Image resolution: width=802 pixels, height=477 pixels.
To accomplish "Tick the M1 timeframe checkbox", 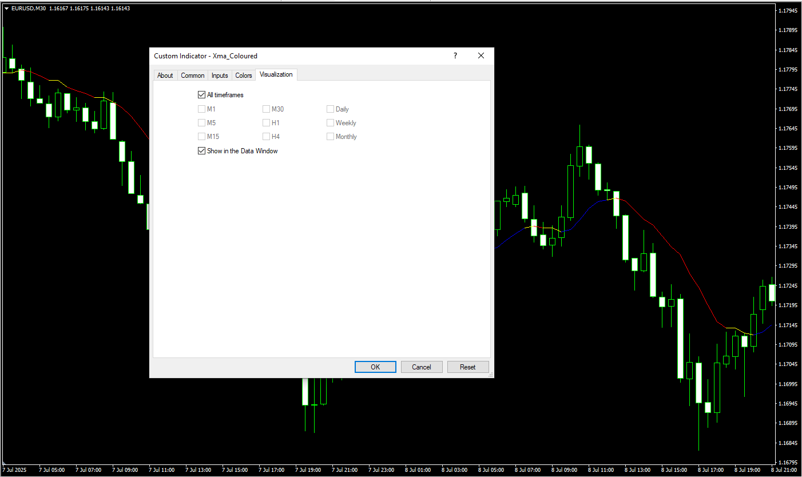I will pos(201,109).
